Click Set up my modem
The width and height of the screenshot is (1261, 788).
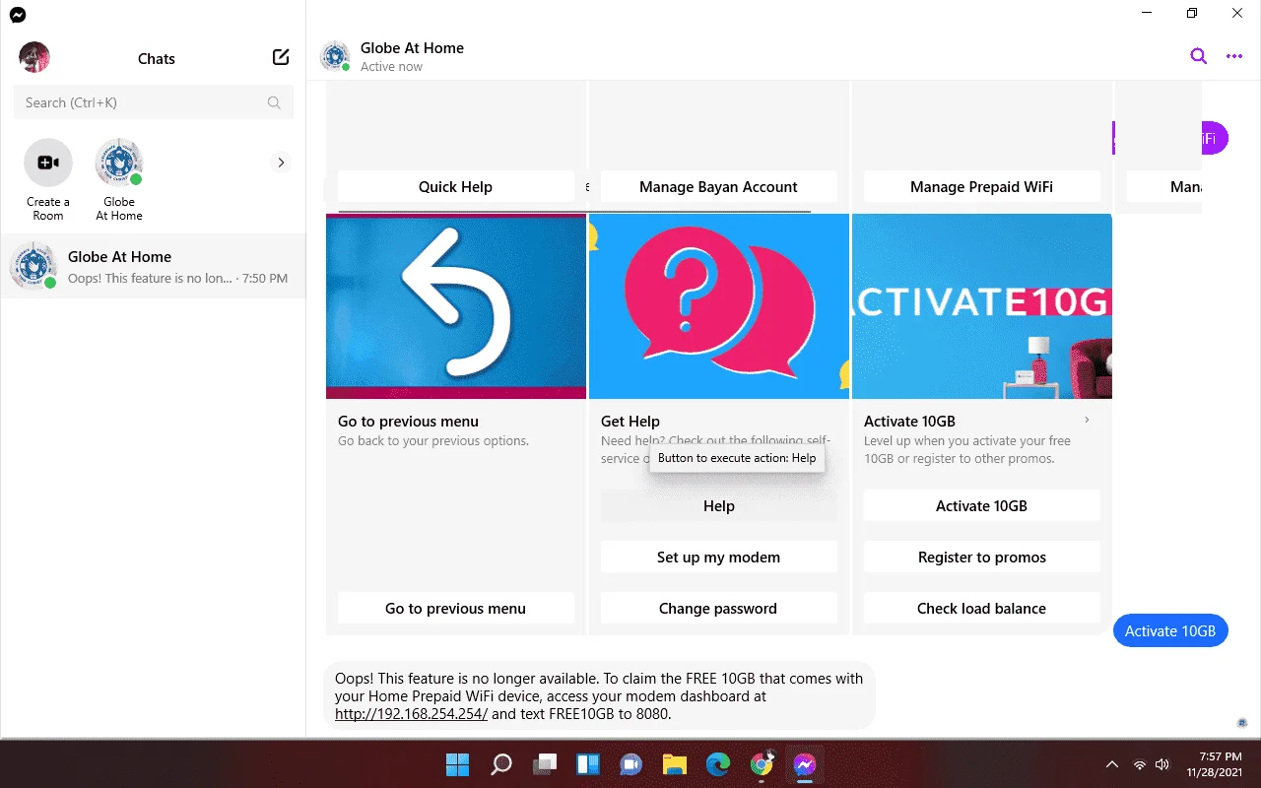[718, 558]
